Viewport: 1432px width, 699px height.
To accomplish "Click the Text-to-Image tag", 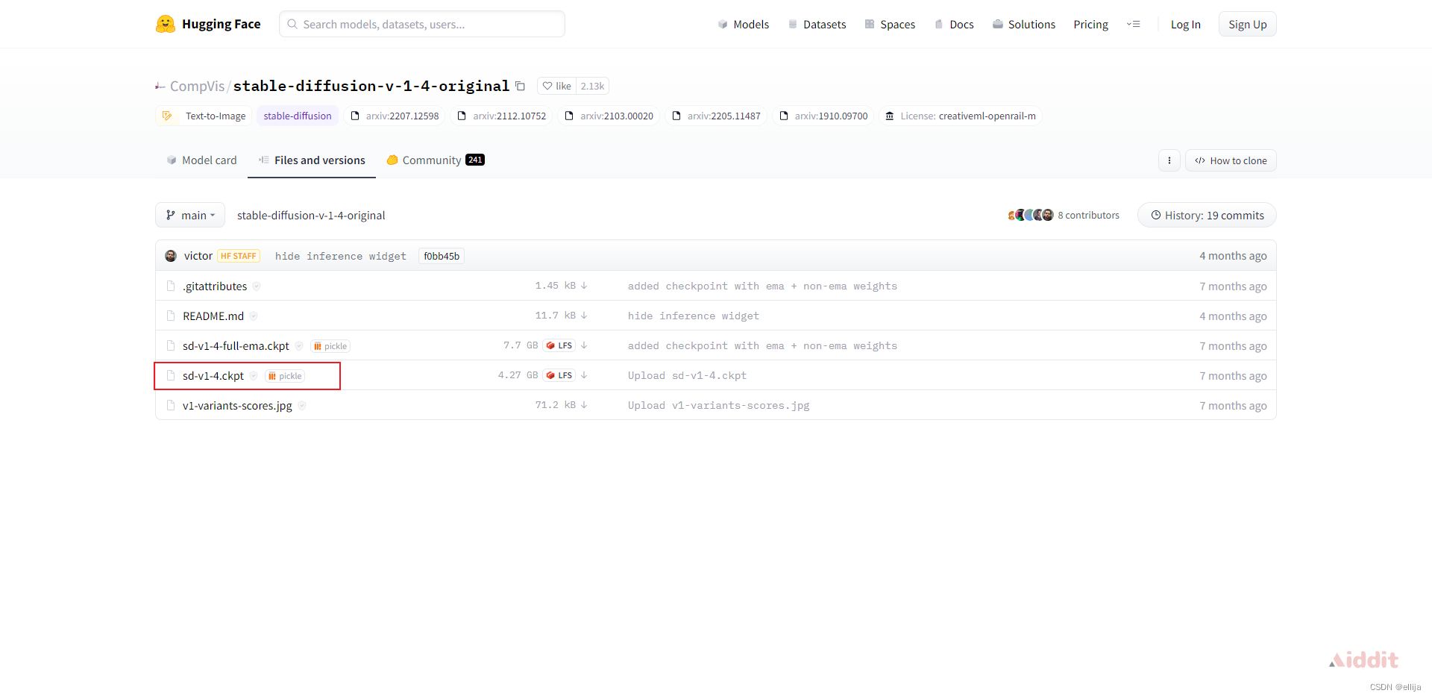I will point(204,116).
